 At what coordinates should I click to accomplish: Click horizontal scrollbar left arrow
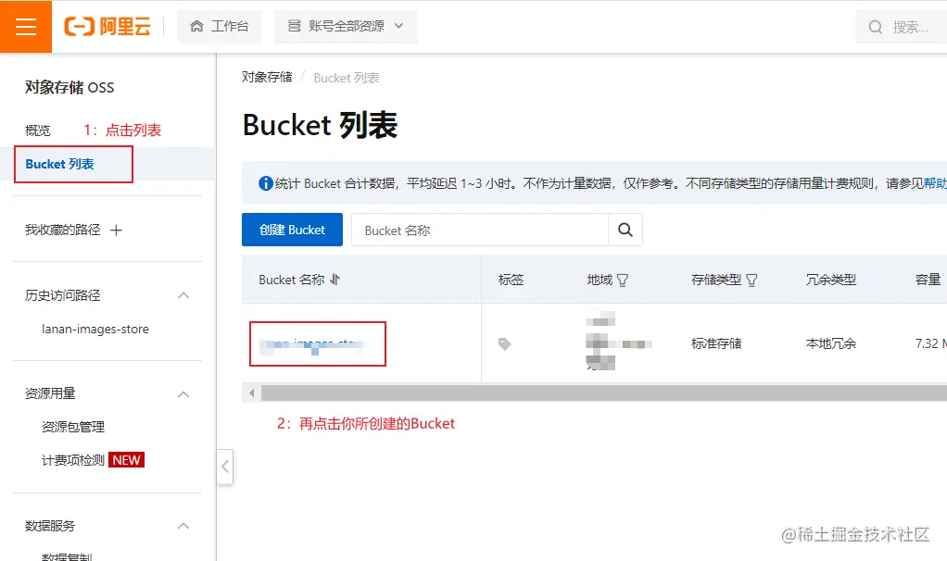click(252, 393)
